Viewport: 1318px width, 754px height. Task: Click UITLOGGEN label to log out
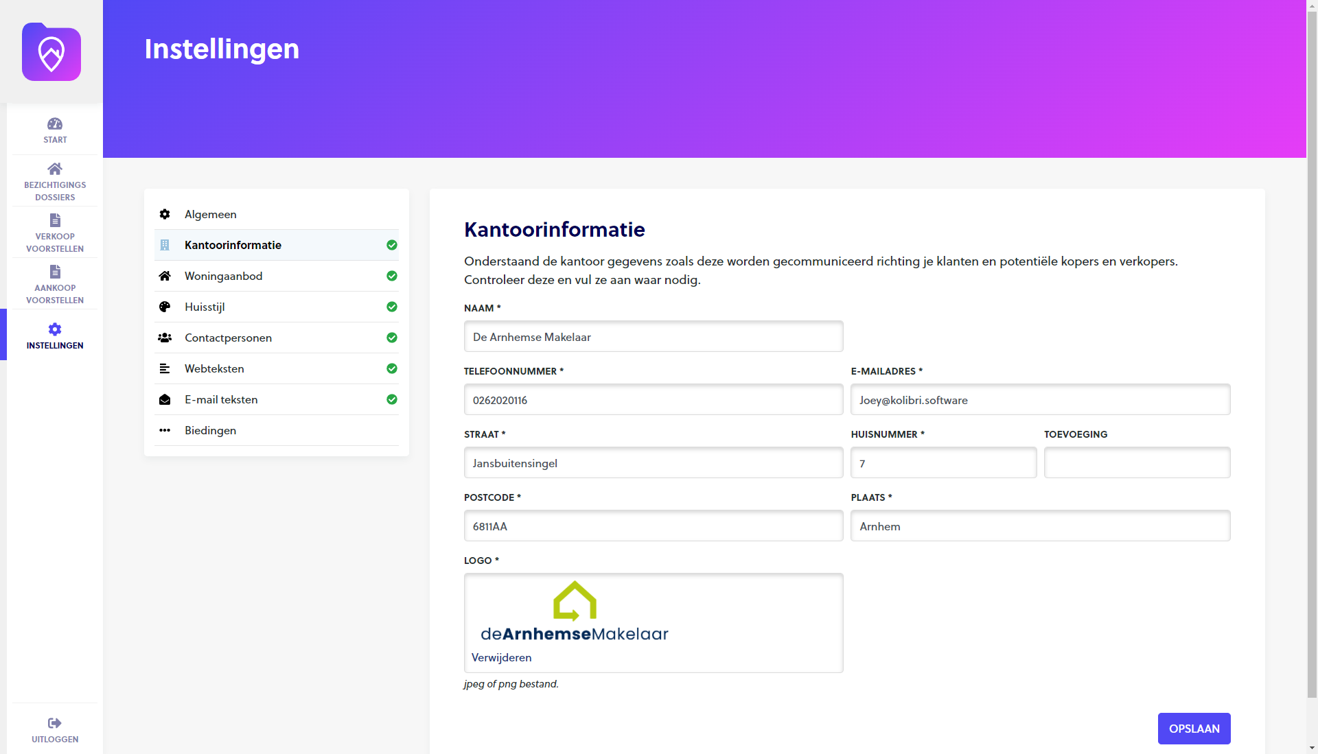click(x=55, y=739)
